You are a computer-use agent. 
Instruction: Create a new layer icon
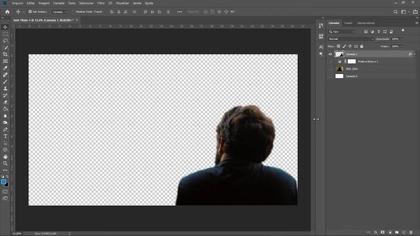pos(404,232)
